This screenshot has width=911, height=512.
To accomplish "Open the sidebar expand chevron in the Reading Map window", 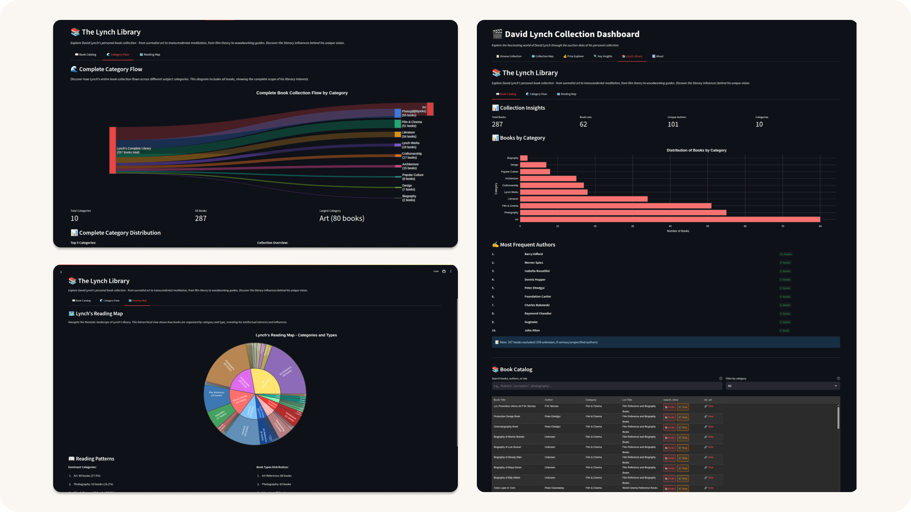I will pos(61,272).
